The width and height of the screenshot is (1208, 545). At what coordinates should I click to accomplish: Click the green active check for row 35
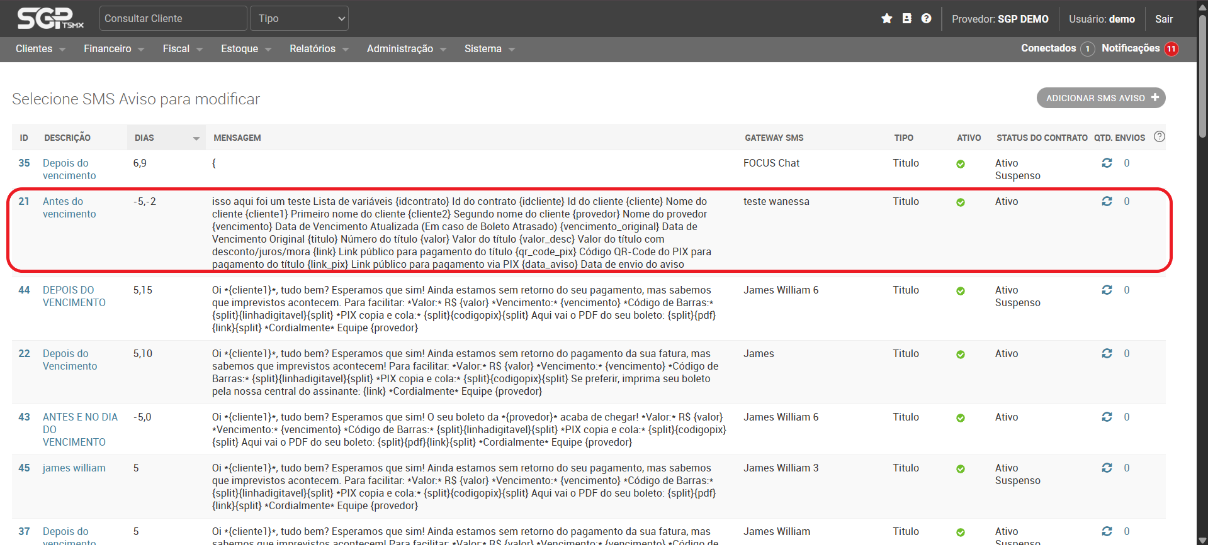pyautogui.click(x=960, y=164)
